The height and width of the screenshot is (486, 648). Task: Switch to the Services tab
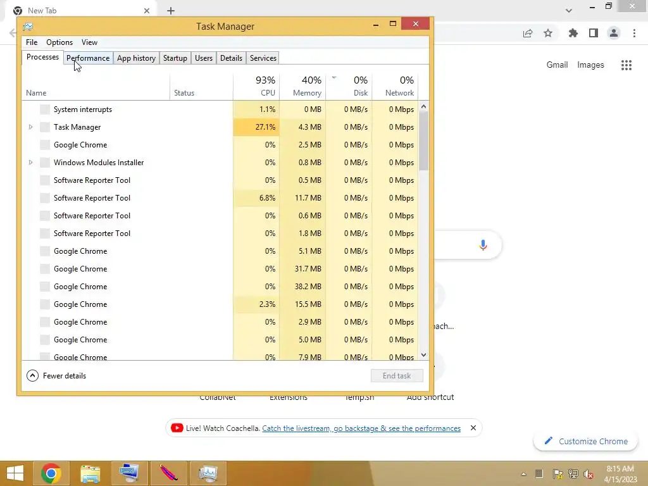point(263,58)
